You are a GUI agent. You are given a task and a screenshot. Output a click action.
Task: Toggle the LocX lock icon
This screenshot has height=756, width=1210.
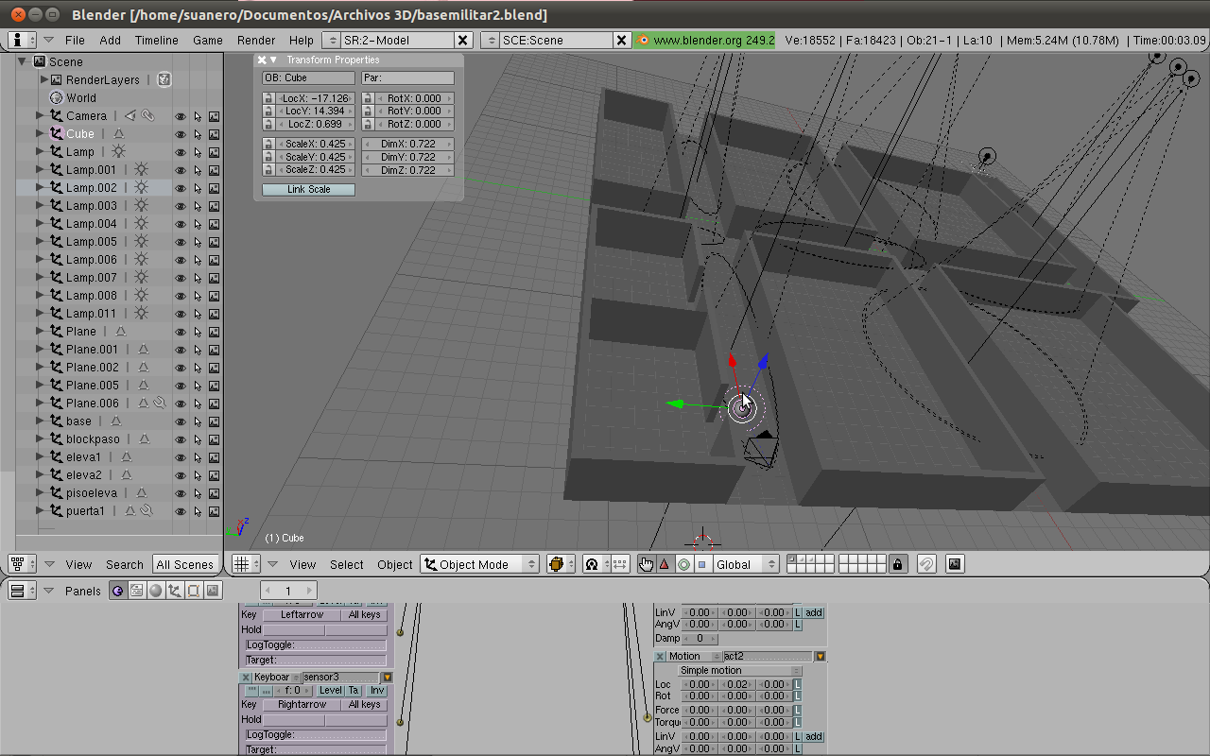click(268, 98)
